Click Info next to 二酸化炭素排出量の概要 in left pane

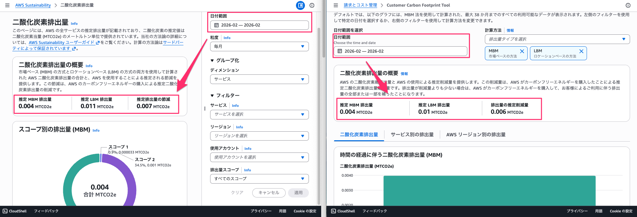pos(89,66)
